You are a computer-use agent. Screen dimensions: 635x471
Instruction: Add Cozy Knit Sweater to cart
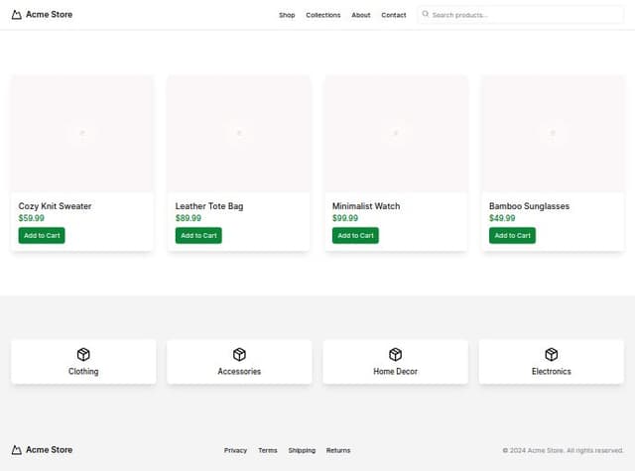(x=42, y=236)
